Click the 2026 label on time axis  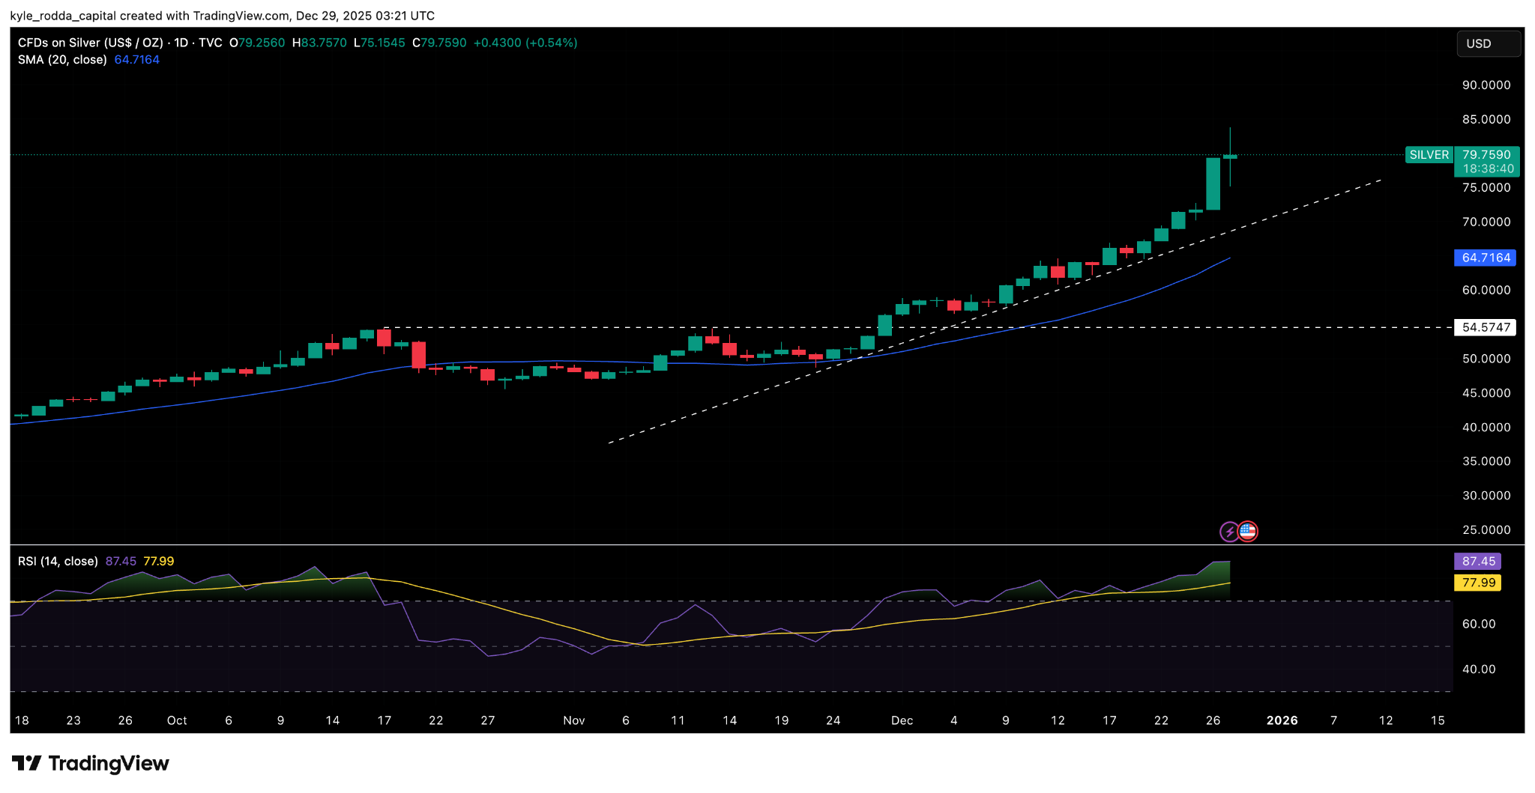[x=1282, y=720]
